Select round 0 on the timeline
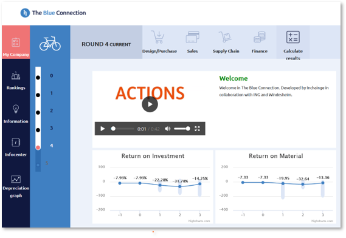 coord(38,77)
